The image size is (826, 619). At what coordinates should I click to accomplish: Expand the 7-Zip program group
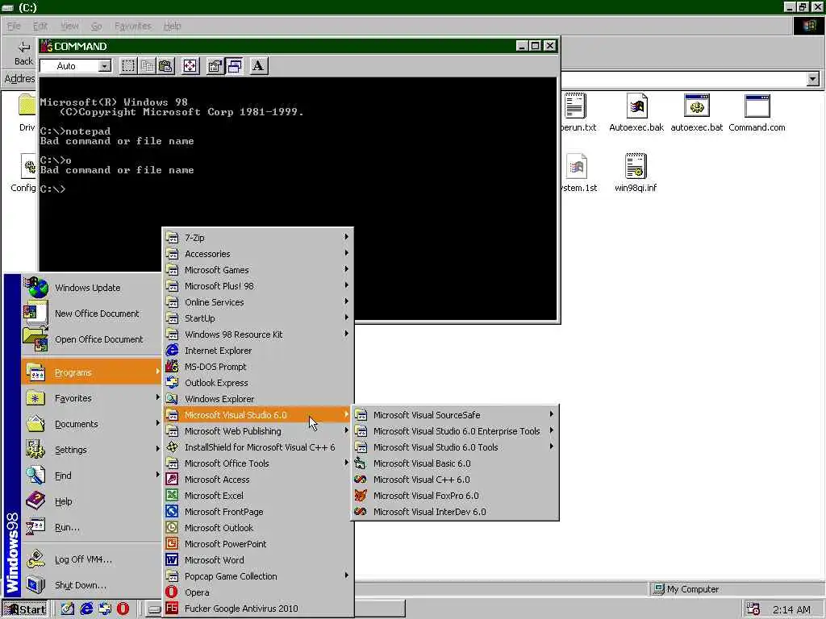pos(257,238)
